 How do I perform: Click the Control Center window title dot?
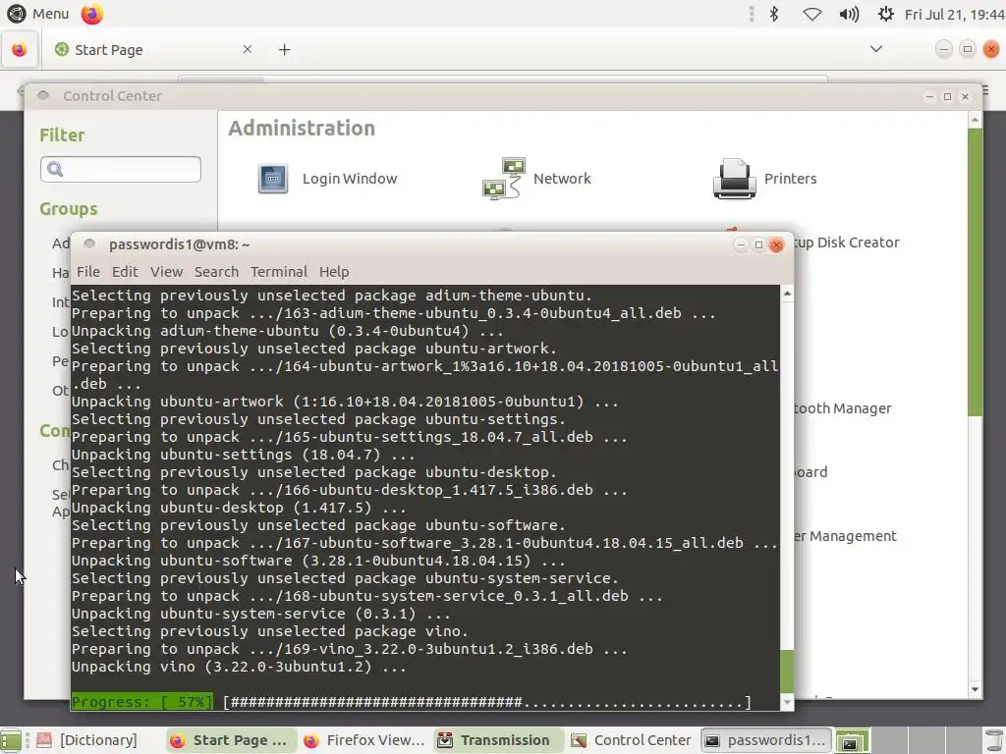tap(43, 95)
